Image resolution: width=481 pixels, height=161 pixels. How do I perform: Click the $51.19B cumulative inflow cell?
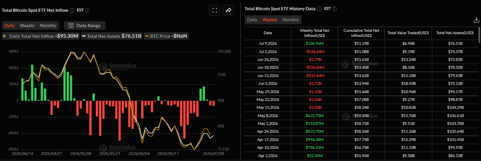click(x=361, y=44)
